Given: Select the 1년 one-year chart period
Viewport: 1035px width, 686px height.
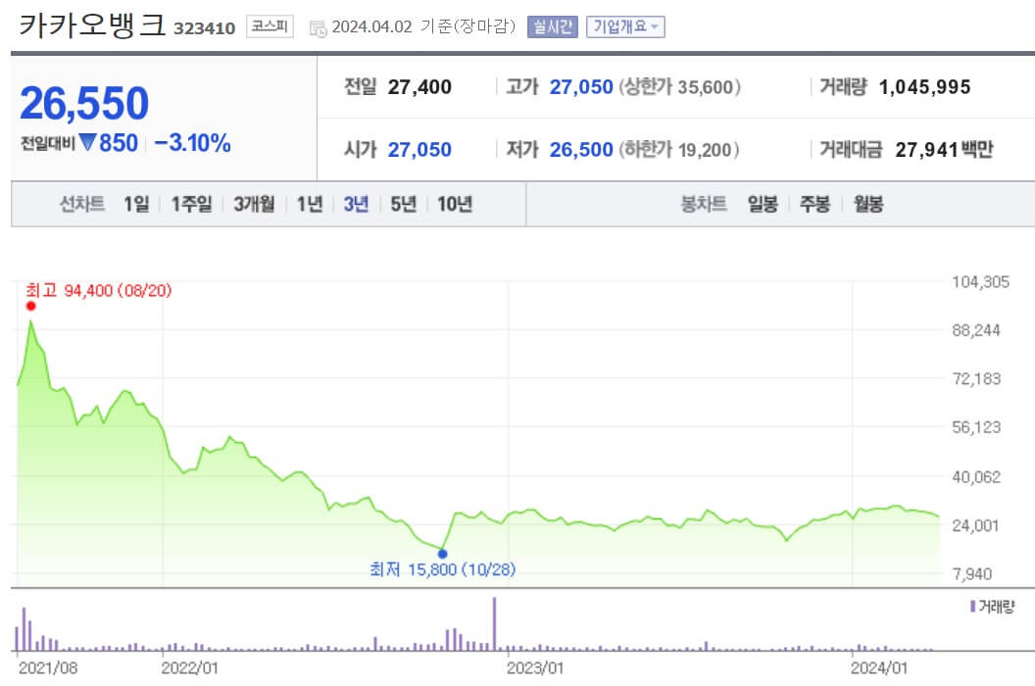Looking at the screenshot, I should pos(310,205).
